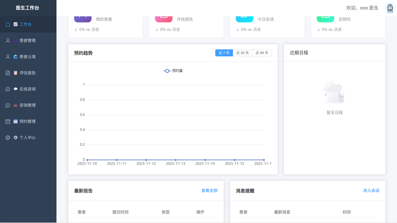Viewport: 397px width, 223px height.
Task: Open 个人中心 menu item
Action: (28, 138)
